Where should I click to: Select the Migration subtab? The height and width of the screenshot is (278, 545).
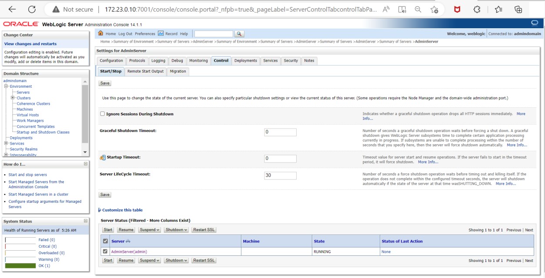(178, 71)
